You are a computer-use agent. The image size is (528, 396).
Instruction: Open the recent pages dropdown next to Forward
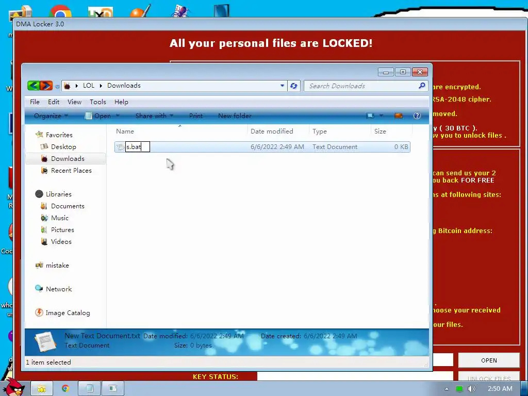pyautogui.click(x=57, y=87)
